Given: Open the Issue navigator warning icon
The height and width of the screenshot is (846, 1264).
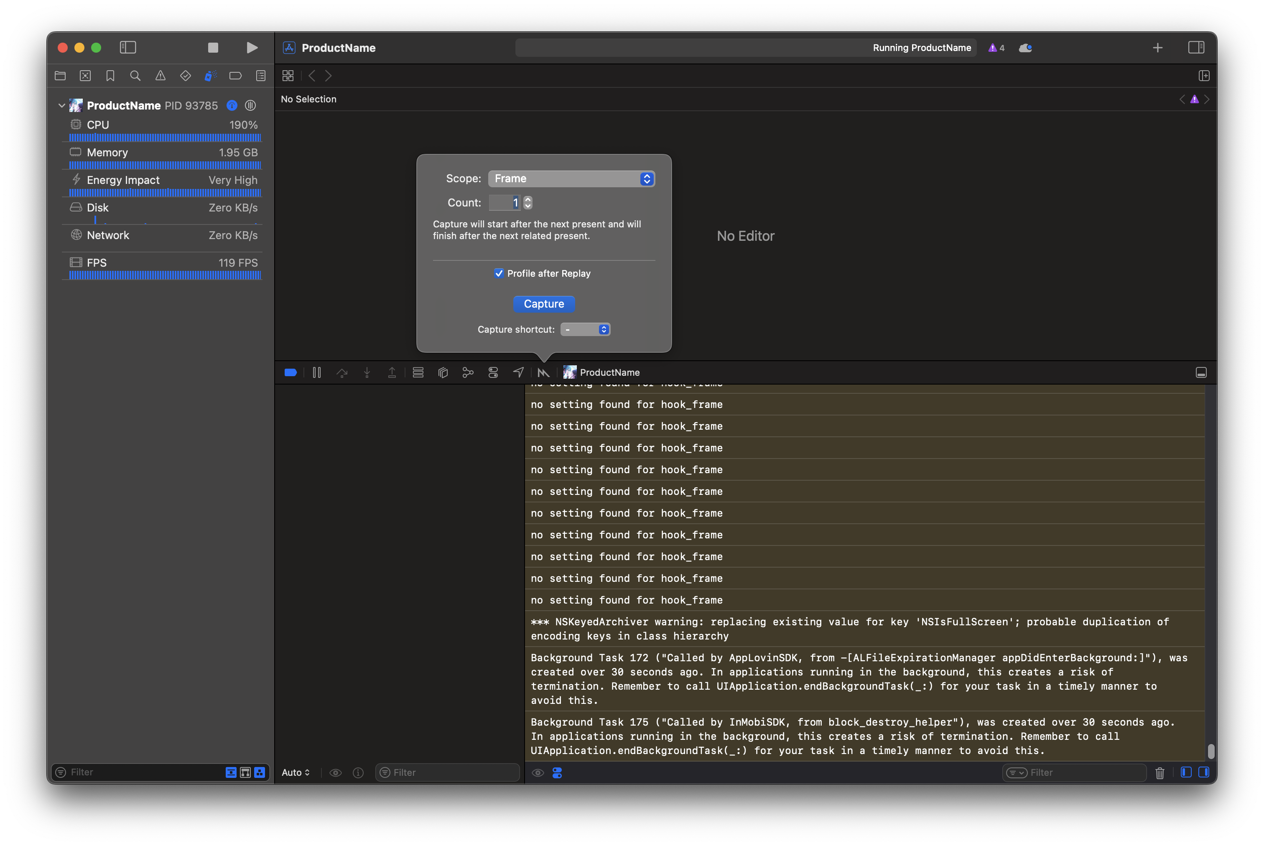Looking at the screenshot, I should point(160,76).
